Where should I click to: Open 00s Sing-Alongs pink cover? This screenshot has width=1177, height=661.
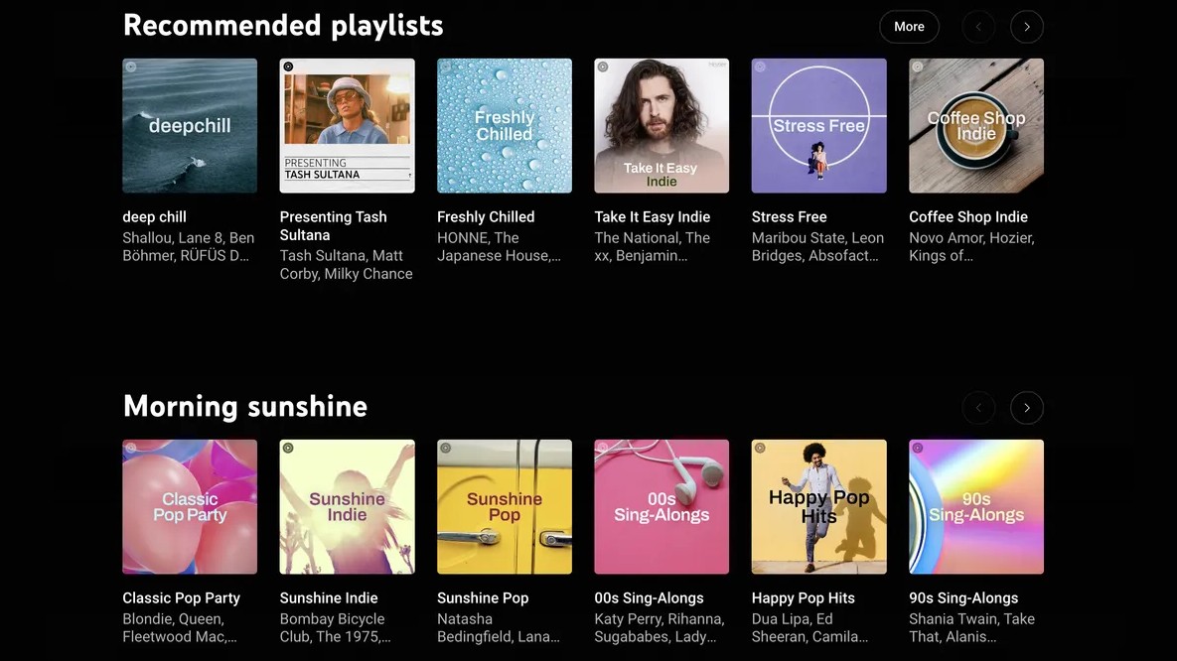tap(662, 507)
